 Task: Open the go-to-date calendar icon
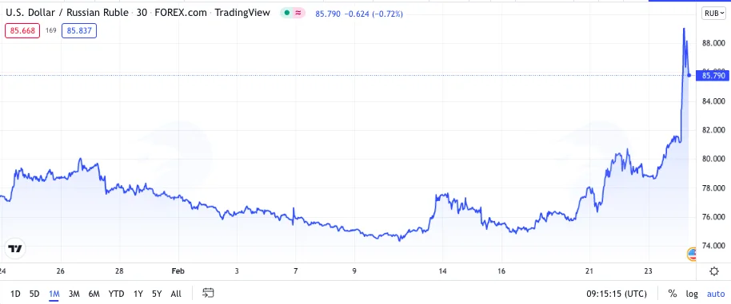(x=208, y=293)
